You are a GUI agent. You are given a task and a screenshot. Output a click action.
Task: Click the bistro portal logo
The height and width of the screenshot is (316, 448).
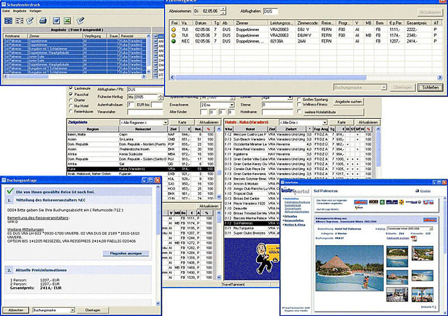[295, 190]
